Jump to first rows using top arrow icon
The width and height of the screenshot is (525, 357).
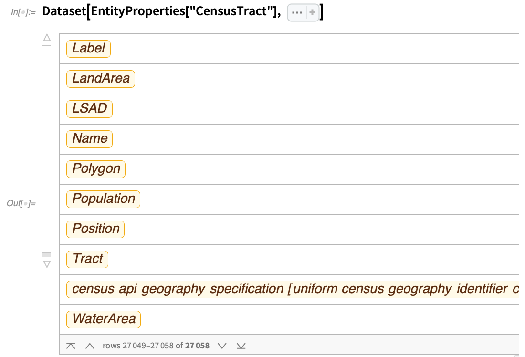pos(71,346)
